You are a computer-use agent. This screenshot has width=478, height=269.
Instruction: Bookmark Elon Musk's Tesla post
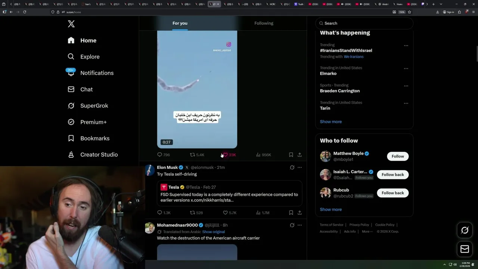click(291, 213)
